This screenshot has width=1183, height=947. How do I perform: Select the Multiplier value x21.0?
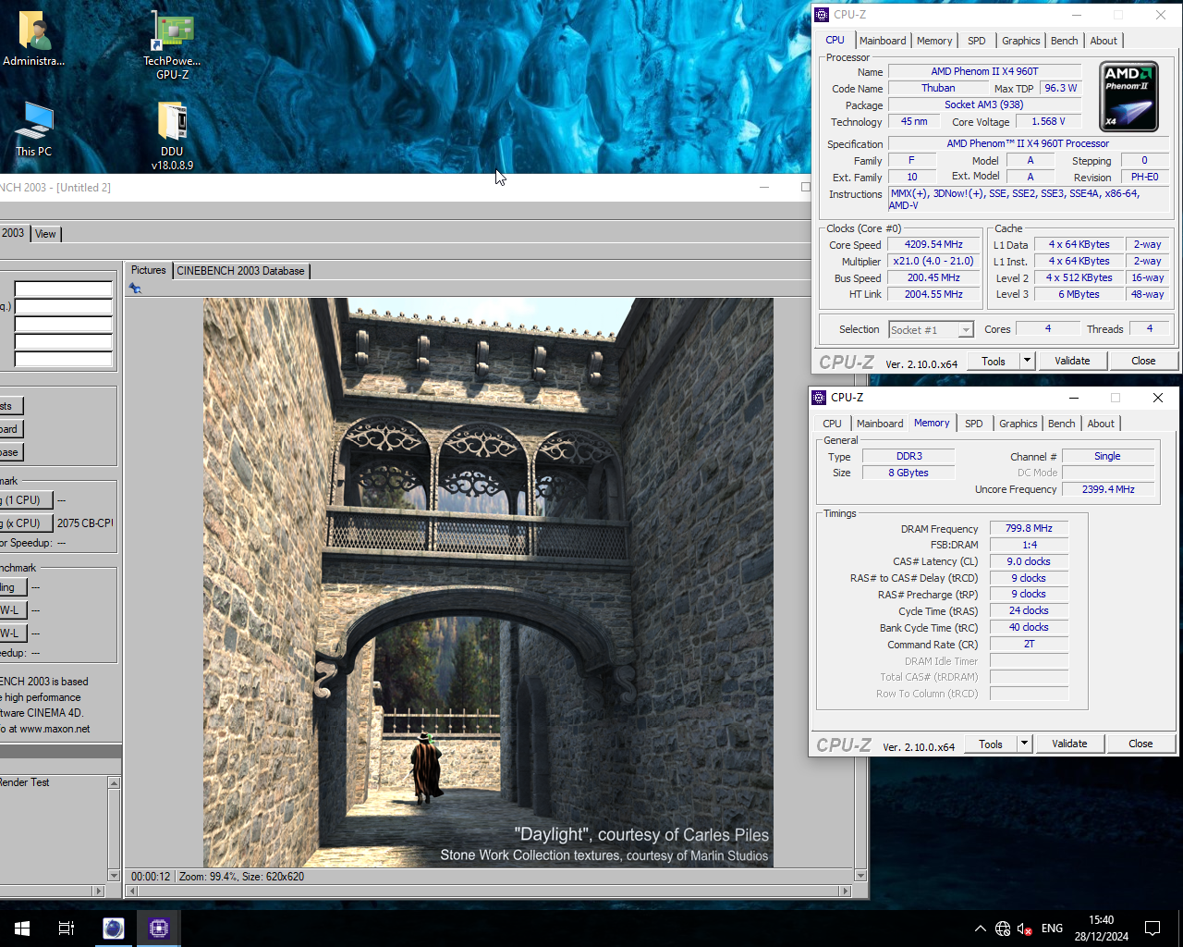[933, 262]
